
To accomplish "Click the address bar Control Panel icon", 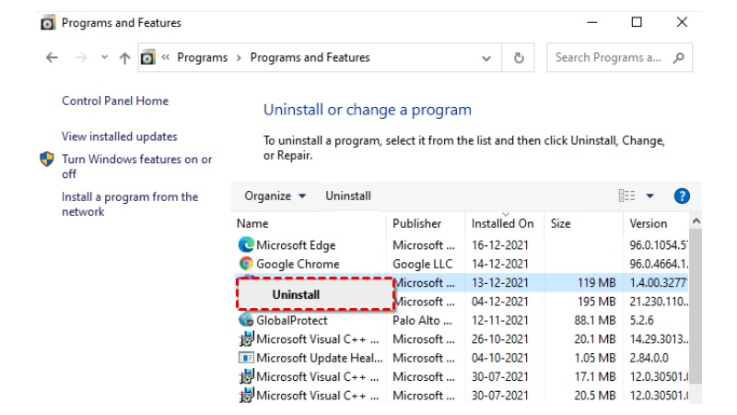I will (x=148, y=58).
